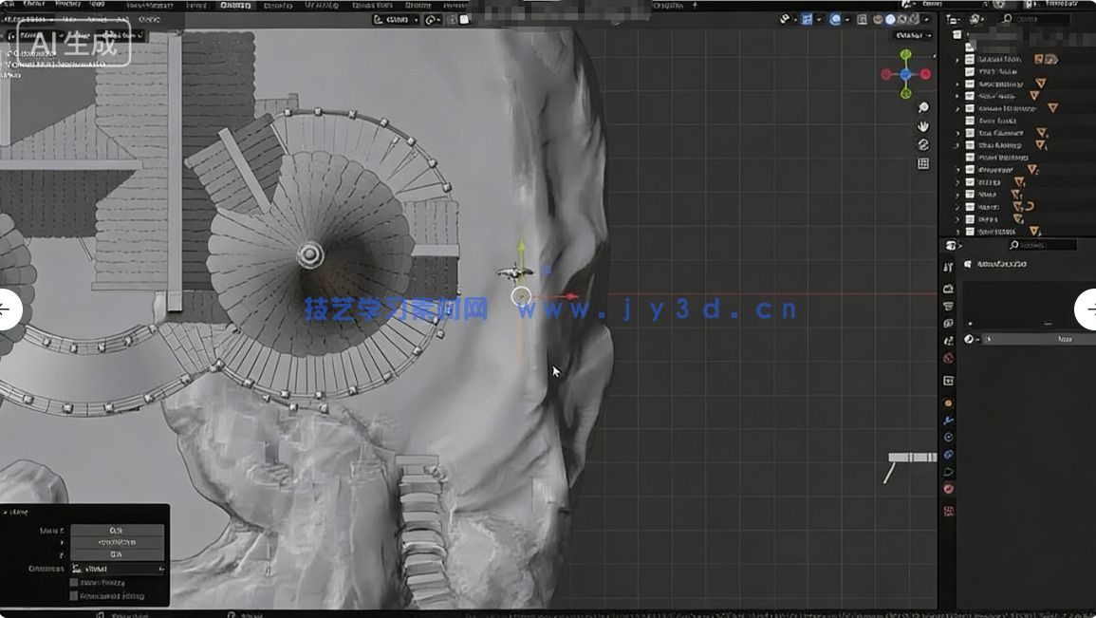Click the right arrow navigation button on screen edge

1089,309
